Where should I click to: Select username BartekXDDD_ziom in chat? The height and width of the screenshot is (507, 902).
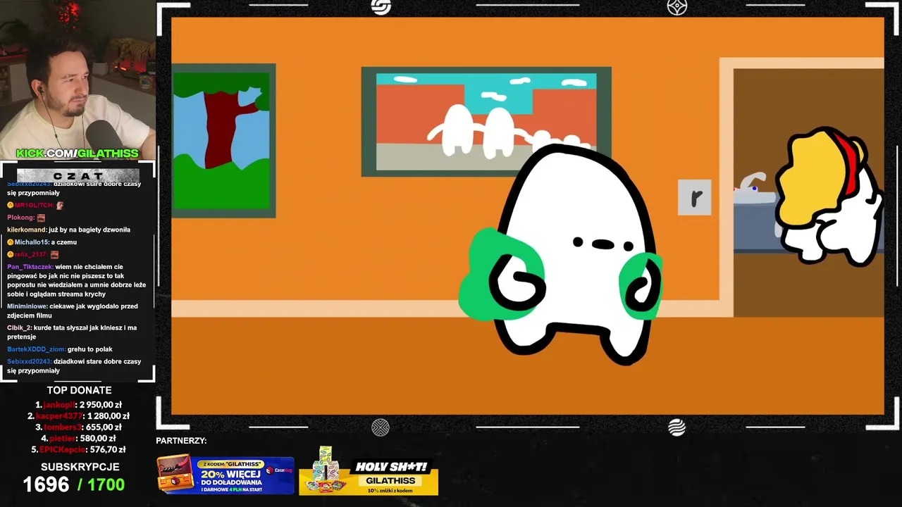pos(36,349)
